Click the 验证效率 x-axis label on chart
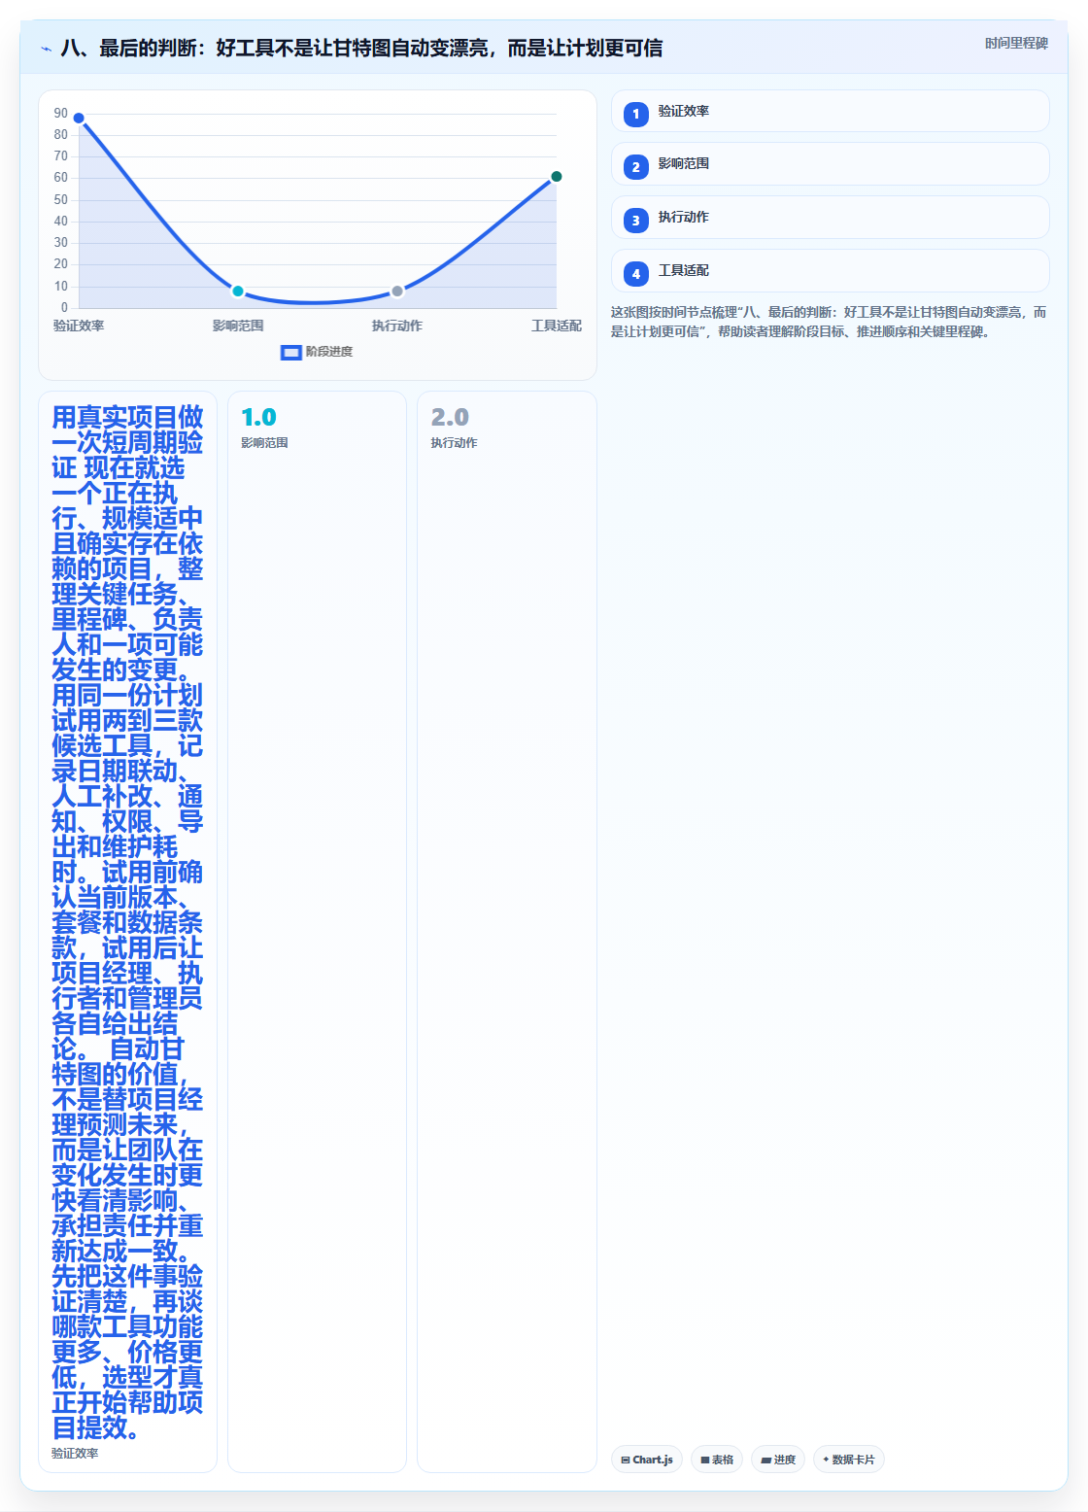 79,326
